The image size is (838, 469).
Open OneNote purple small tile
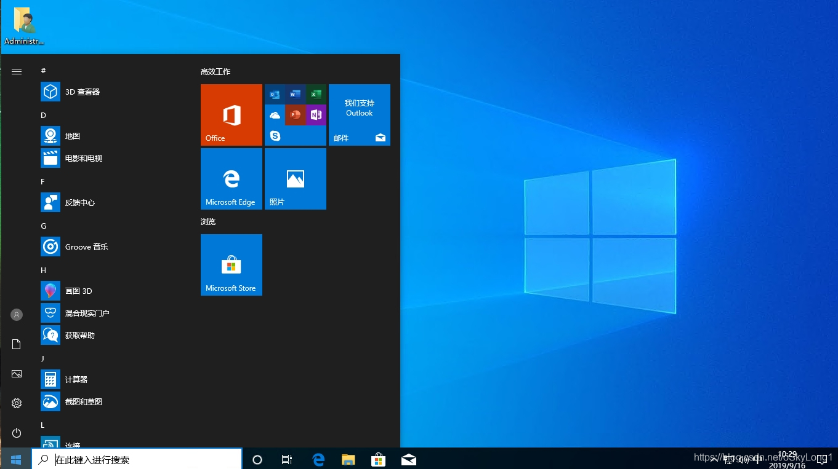(x=316, y=115)
